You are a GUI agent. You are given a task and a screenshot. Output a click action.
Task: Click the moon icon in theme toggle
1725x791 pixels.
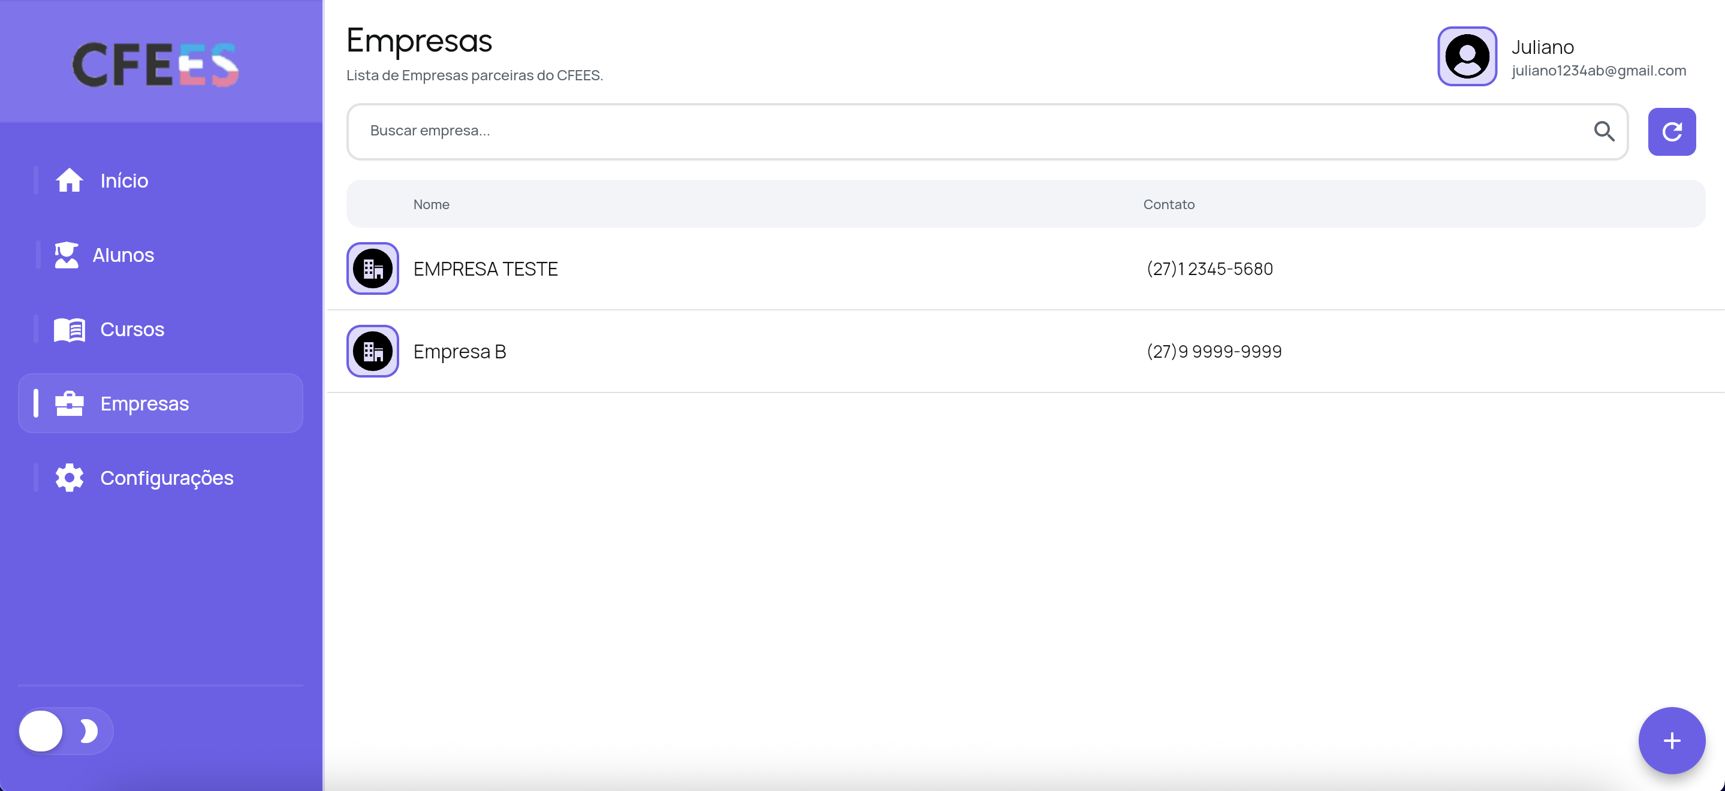pyautogui.click(x=89, y=730)
